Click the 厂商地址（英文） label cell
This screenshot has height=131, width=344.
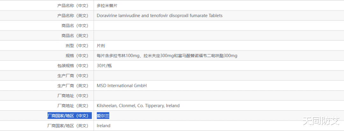coord(72,106)
